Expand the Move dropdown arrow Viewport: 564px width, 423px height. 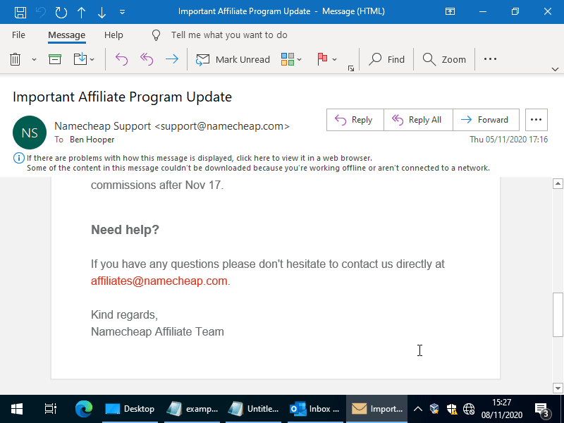tap(92, 59)
